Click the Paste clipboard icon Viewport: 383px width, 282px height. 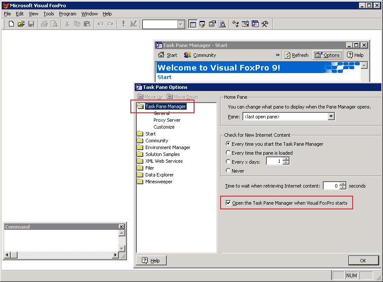[x=86, y=24]
